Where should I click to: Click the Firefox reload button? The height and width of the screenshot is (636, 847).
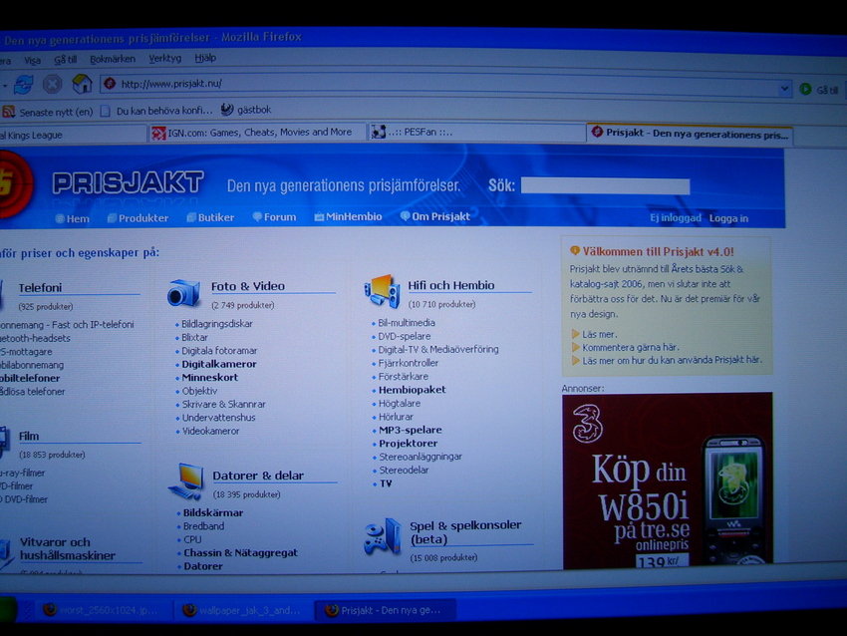point(24,84)
